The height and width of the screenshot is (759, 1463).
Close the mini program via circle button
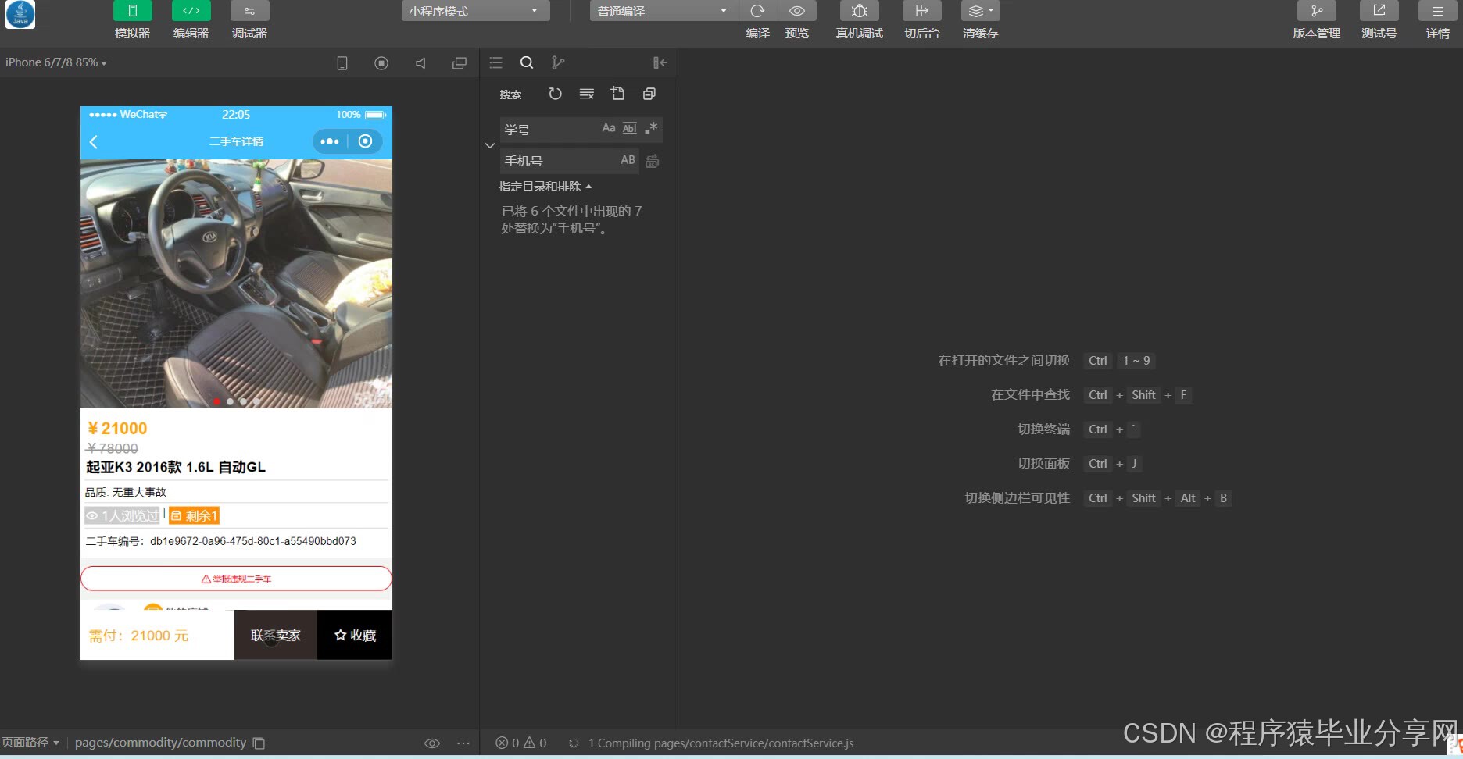tap(365, 141)
